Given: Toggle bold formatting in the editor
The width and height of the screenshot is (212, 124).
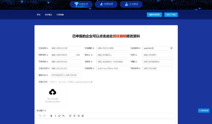Looking at the screenshot, I should point(51,116).
